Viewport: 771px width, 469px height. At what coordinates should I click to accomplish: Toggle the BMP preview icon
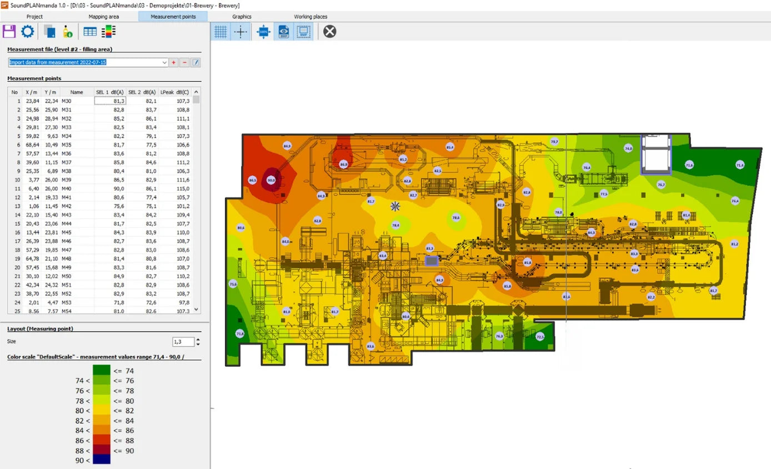283,32
